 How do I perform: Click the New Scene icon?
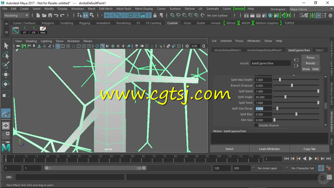38,15
